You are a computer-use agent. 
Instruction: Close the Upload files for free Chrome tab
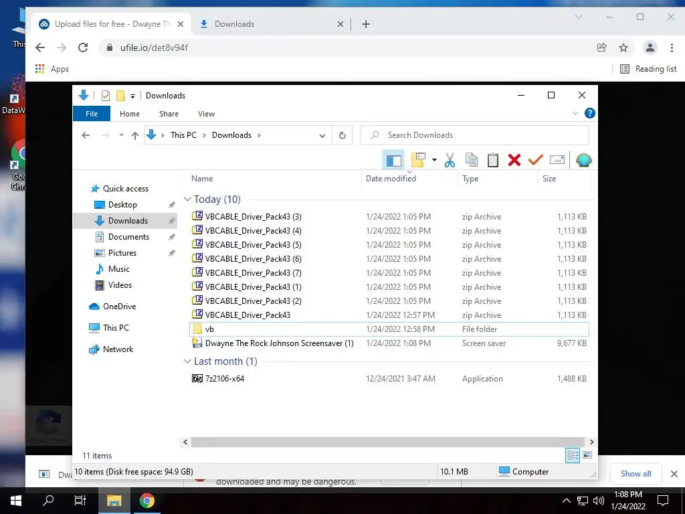point(181,24)
